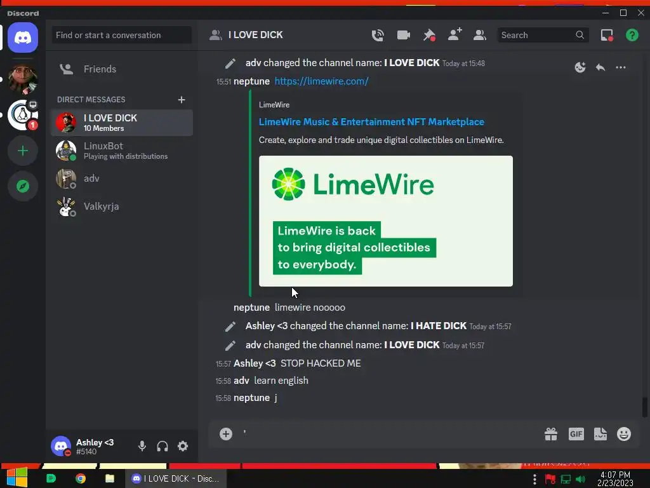Open the volume control in system tray
Image resolution: width=650 pixels, height=488 pixels.
pos(581,479)
